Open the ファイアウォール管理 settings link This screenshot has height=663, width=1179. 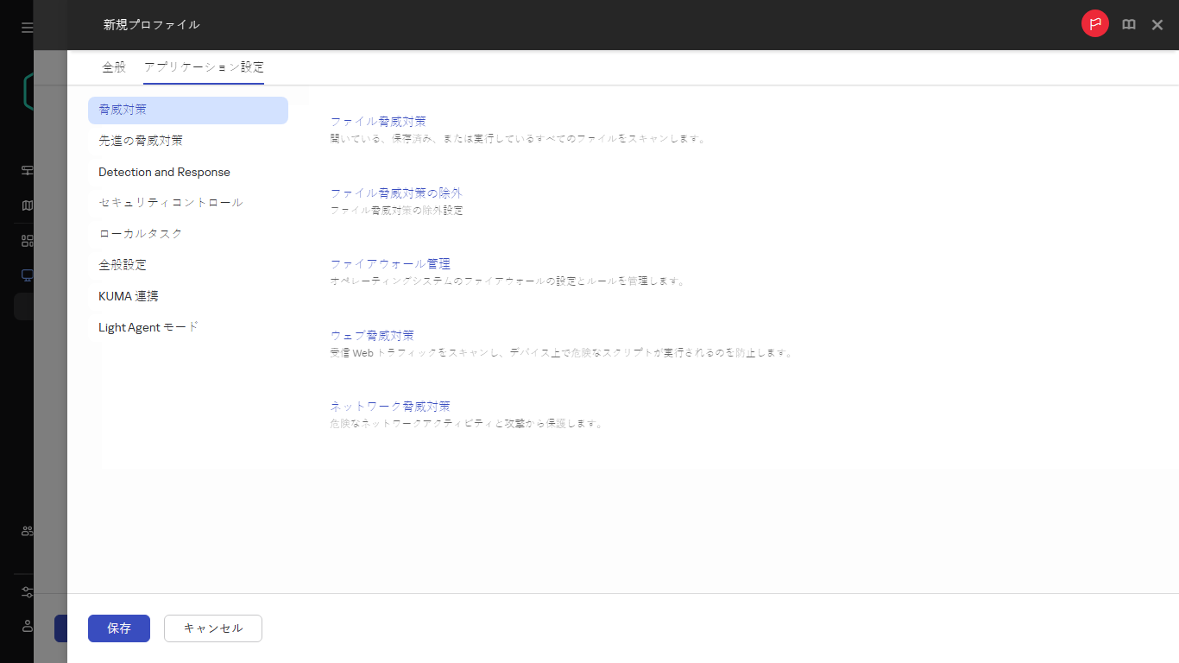pos(391,263)
